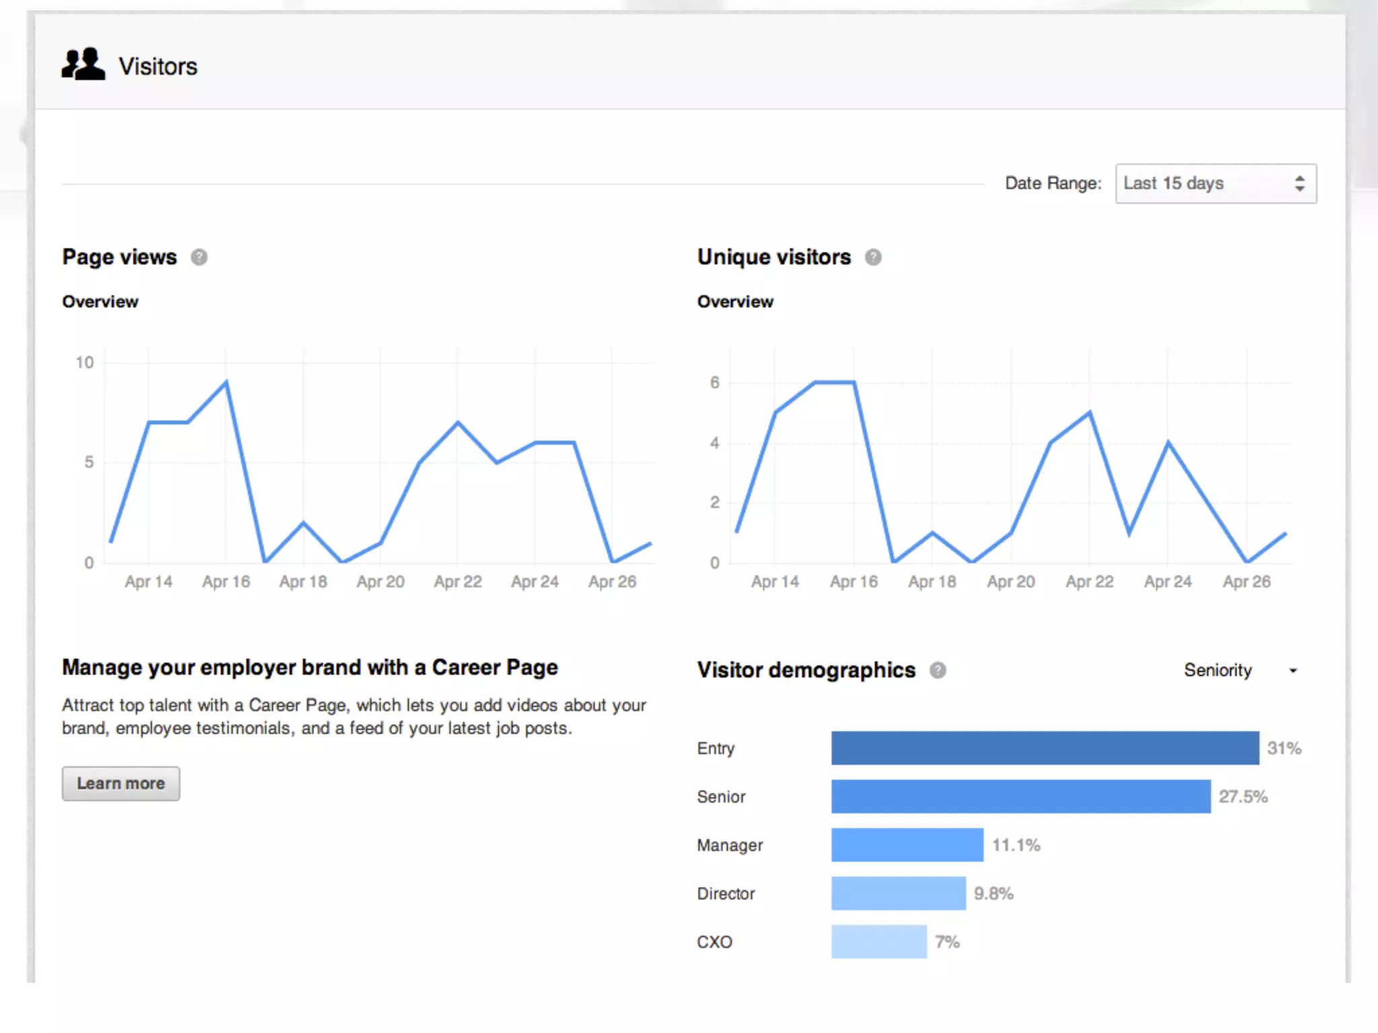Click the Date Range stepper arrows
The image size is (1378, 1033).
pyautogui.click(x=1299, y=184)
